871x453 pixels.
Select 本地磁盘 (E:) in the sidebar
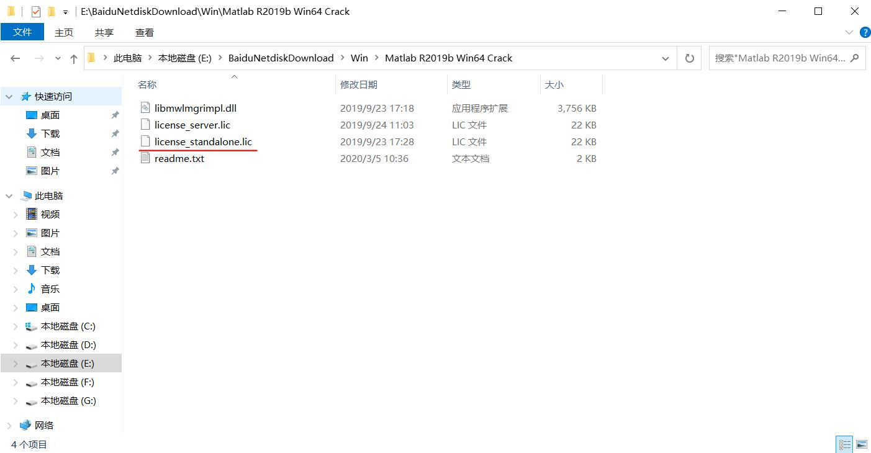[x=61, y=363]
